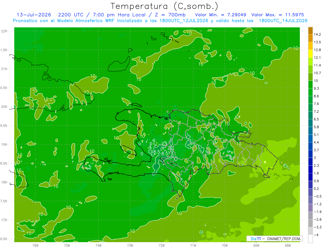Pick the blue swatch between 4.4 and 3.7
The image size is (323, 249).
pos(310,146)
